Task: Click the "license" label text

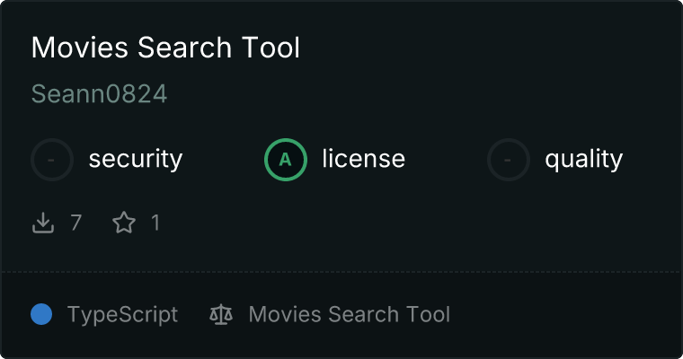Action: 363,160
